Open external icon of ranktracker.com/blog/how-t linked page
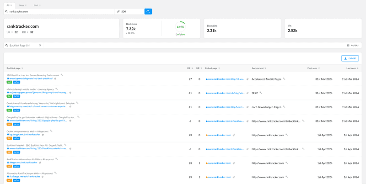The height and width of the screenshot is (184, 366). point(248,107)
